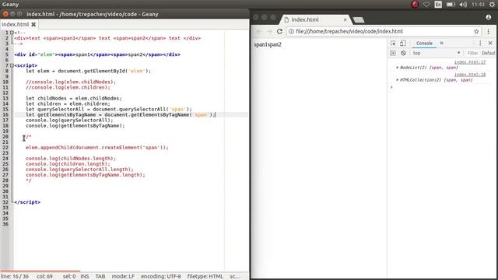Viewport: 498px width, 280px height.
Task: Clear the console with the ban icon
Action: coord(403,53)
